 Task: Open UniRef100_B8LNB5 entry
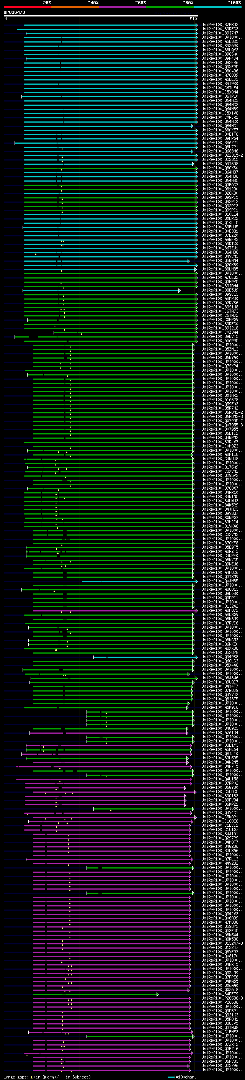pos(220,269)
